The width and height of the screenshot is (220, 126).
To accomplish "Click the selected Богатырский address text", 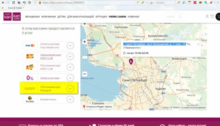I will (155, 44).
